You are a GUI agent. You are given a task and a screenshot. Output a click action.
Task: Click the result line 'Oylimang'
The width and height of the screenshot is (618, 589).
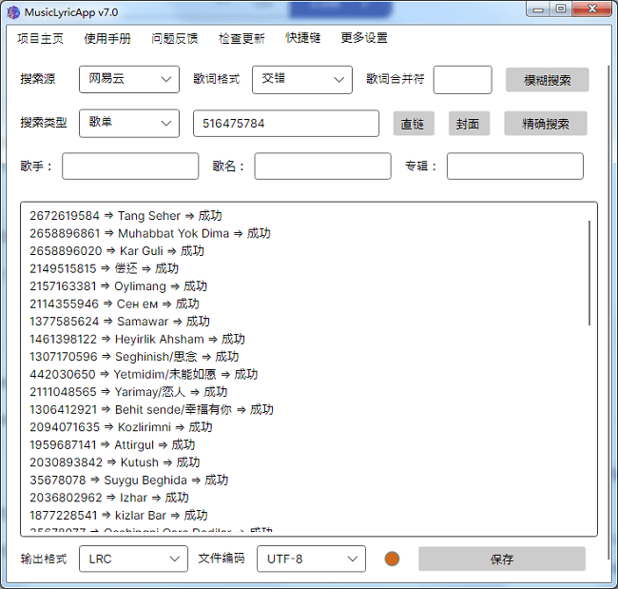pyautogui.click(x=118, y=286)
